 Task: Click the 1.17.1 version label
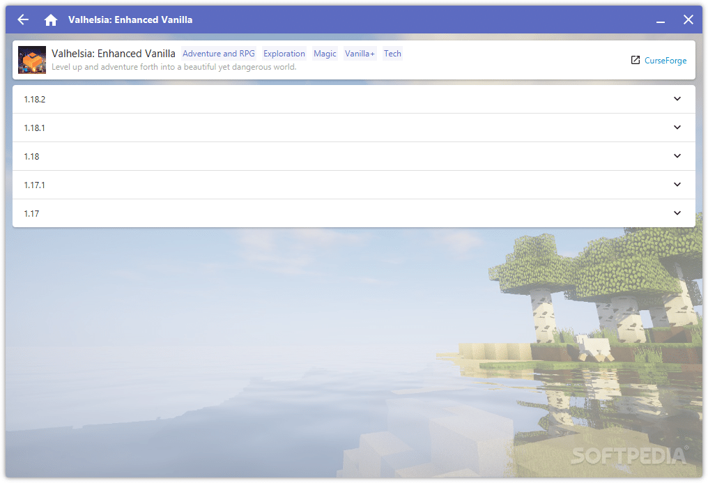coord(34,185)
